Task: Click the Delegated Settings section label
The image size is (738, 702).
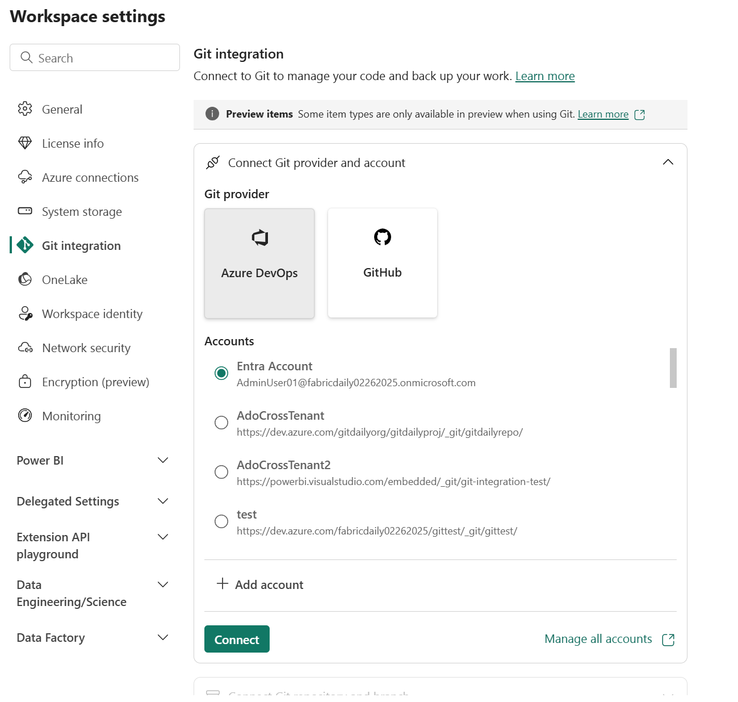Action: point(68,502)
